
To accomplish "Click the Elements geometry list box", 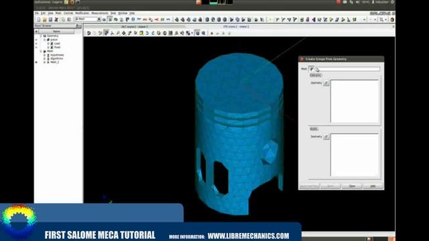I will click(355, 101).
